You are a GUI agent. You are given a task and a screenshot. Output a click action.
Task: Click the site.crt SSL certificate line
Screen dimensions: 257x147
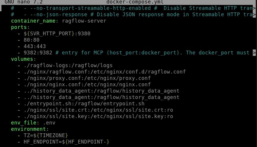[x=98, y=110]
